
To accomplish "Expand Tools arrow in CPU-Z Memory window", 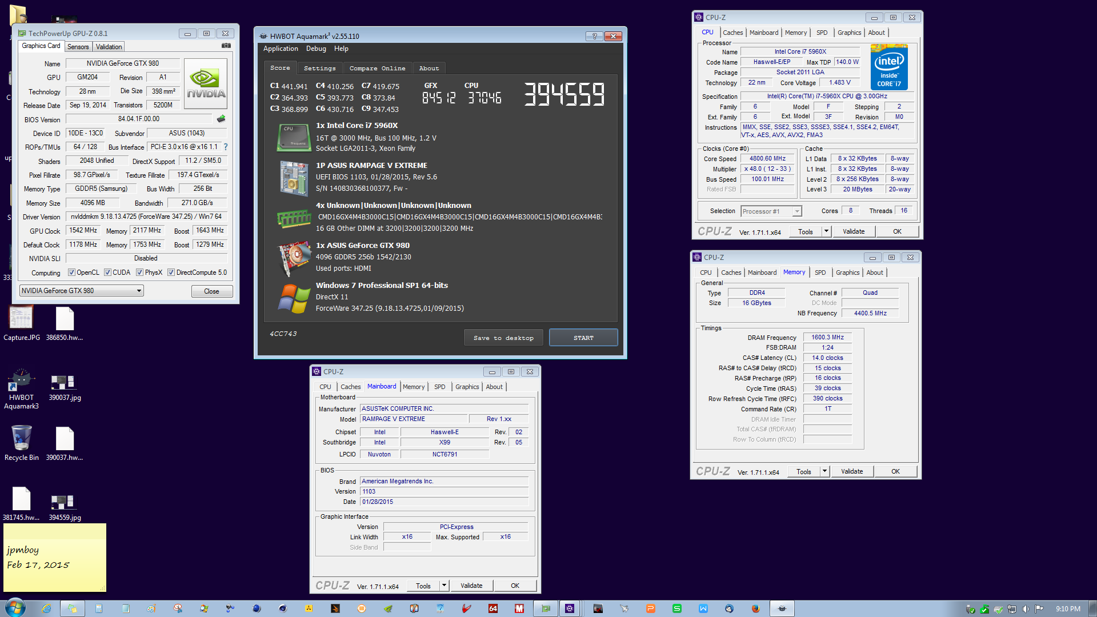I will (x=824, y=471).
